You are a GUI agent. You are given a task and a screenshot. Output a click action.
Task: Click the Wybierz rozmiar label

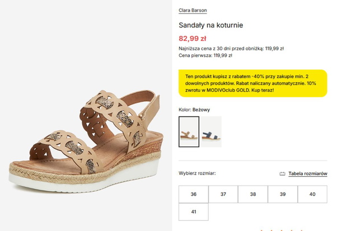tap(197, 173)
